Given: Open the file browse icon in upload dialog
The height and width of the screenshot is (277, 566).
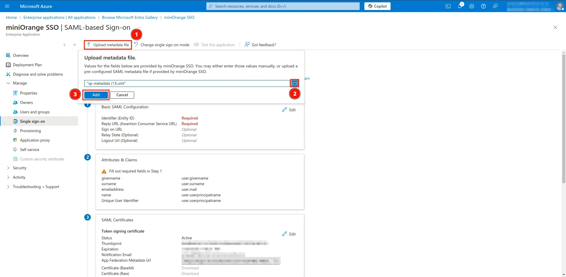Looking at the screenshot, I should click(294, 83).
